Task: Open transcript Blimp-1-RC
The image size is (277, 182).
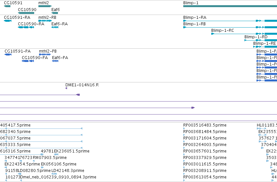Action: pos(244,34)
